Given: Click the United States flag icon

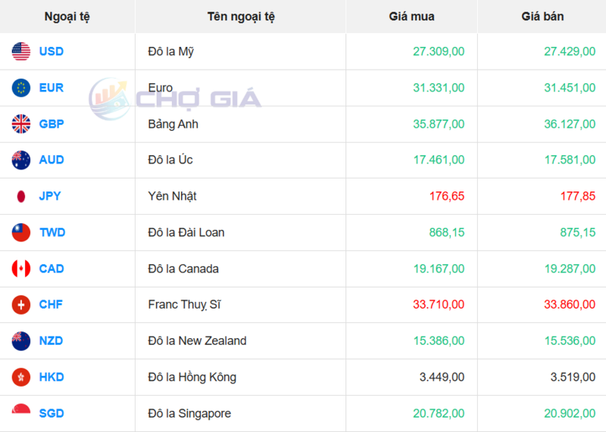Looking at the screenshot, I should (21, 51).
